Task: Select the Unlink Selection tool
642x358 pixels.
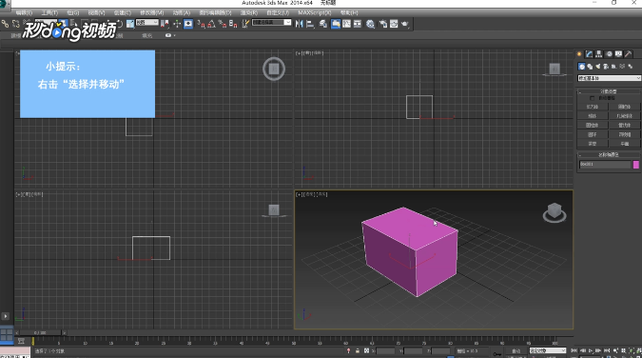Action: (x=15, y=24)
